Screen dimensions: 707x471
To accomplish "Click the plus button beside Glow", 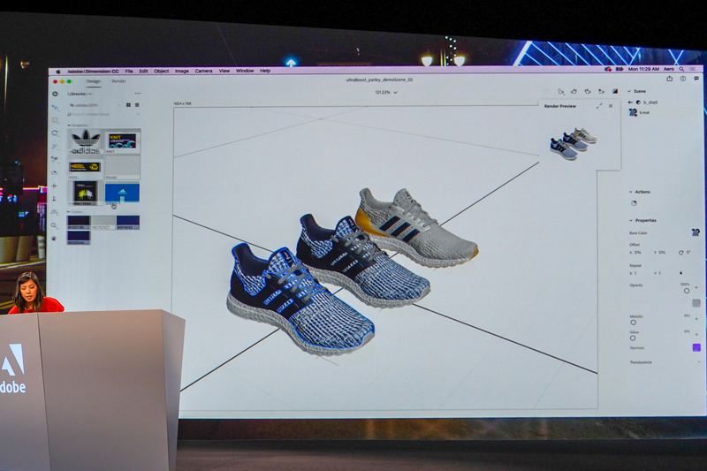I will pyautogui.click(x=696, y=334).
